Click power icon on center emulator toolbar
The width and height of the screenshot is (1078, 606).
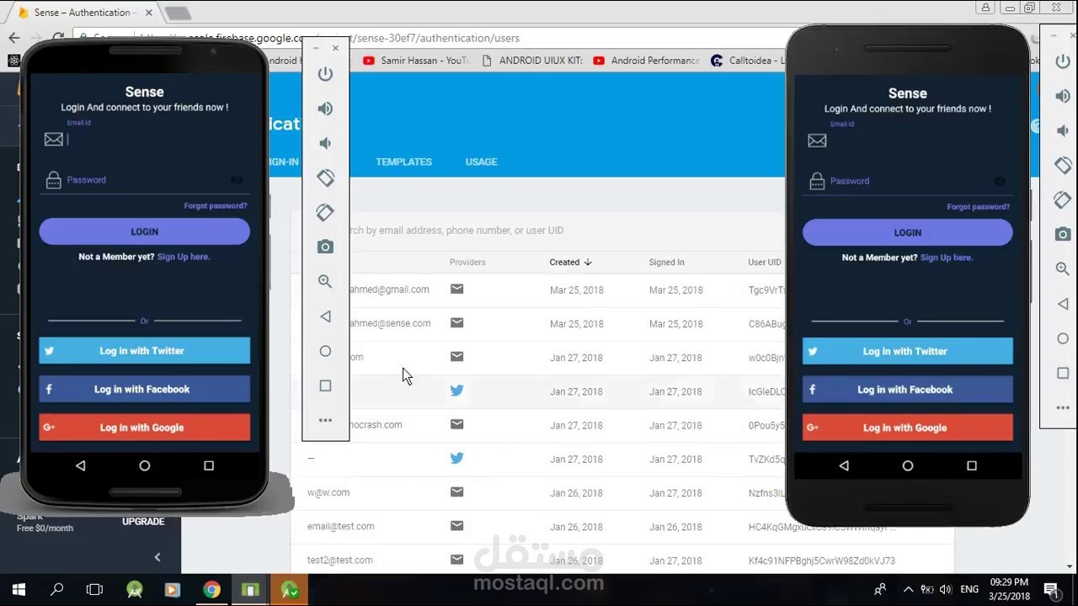[325, 74]
